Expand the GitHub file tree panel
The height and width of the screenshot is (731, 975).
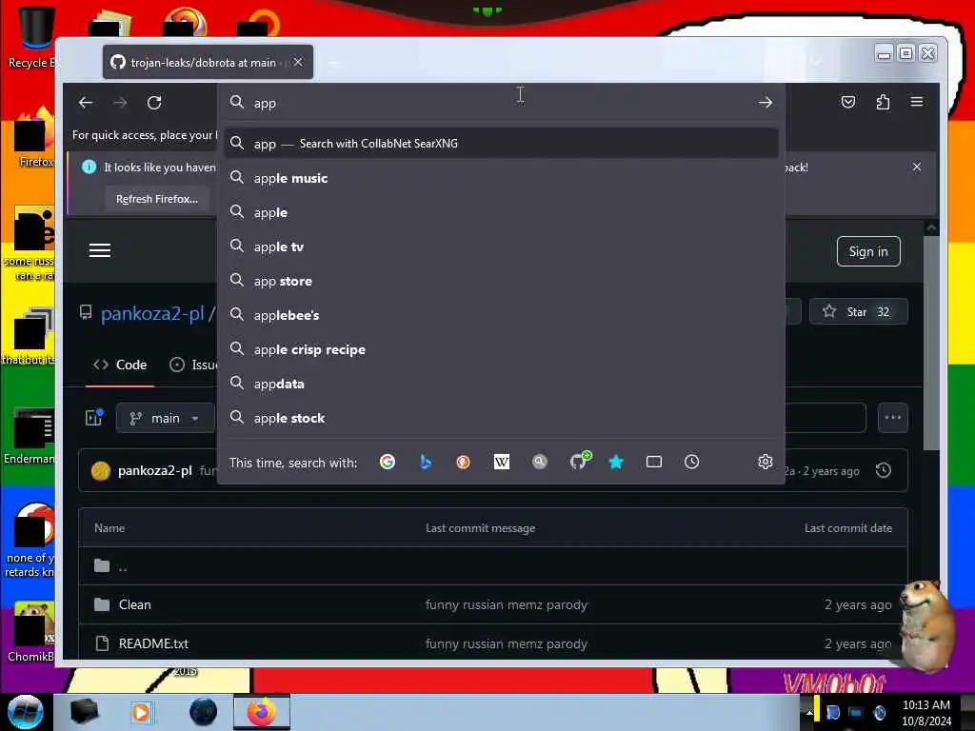(x=94, y=418)
